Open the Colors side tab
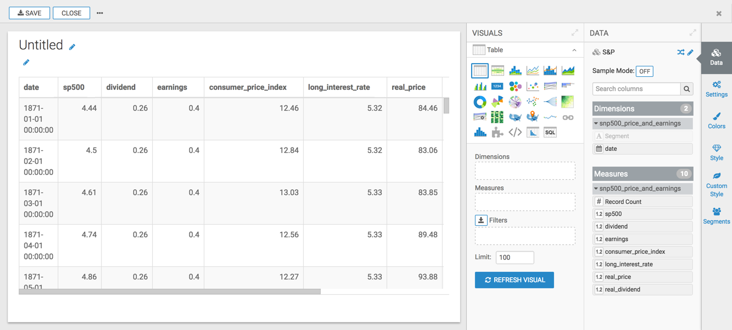Screen dimensions: 732x330 point(716,121)
